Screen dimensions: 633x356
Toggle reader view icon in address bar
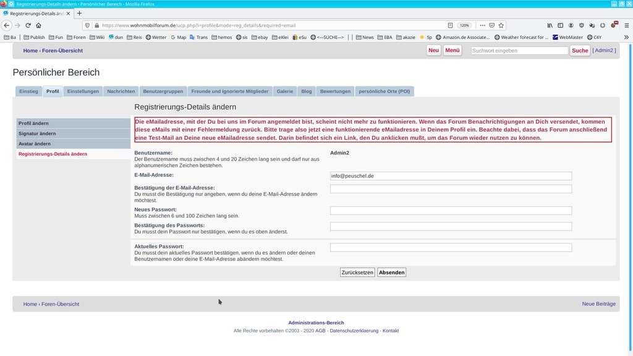450,25
